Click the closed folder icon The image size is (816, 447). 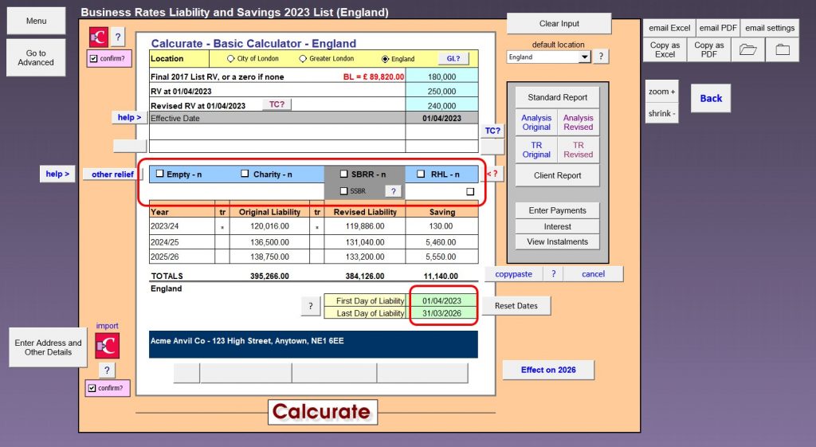point(782,49)
